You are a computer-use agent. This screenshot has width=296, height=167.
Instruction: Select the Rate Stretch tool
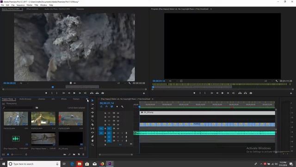[x=92, y=121]
